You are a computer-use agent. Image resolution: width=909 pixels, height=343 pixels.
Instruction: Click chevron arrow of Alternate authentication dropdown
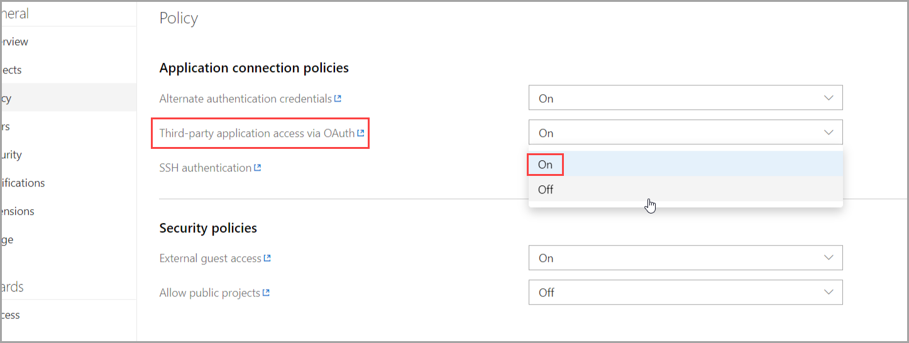pos(829,98)
